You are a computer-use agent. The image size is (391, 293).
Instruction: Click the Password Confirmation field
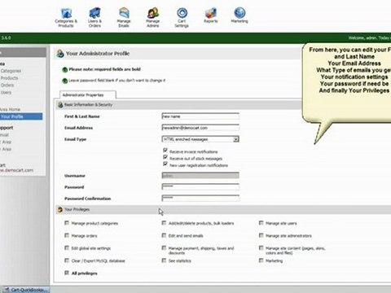click(x=200, y=198)
